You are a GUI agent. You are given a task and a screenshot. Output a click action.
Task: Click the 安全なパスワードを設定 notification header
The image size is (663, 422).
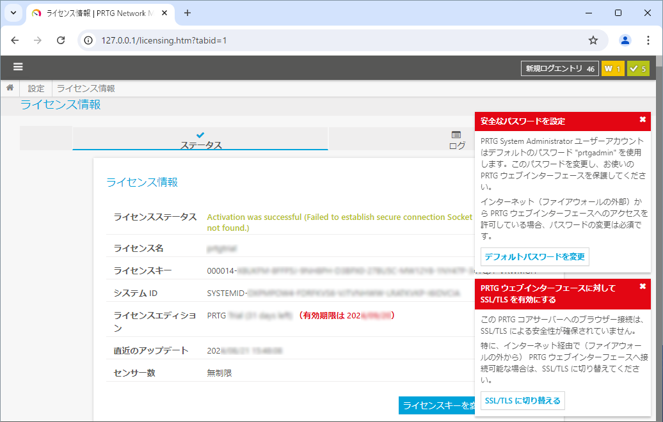tap(563, 121)
